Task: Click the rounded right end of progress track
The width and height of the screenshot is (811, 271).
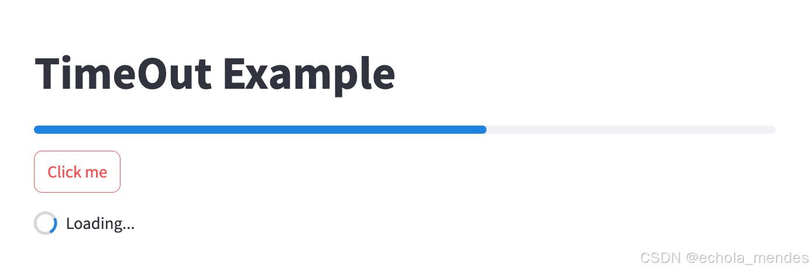Action: click(x=773, y=130)
